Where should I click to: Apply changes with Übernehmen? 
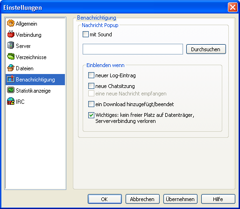click(x=180, y=199)
